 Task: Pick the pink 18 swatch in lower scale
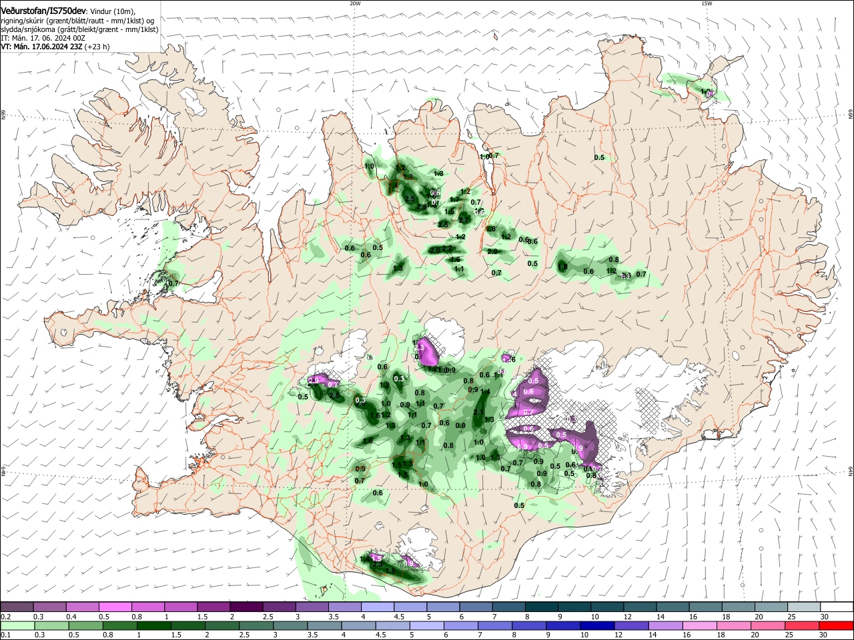[734, 626]
